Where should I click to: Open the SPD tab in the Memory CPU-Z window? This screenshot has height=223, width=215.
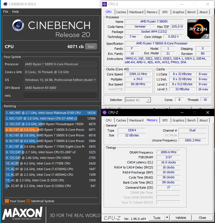tap(165, 120)
